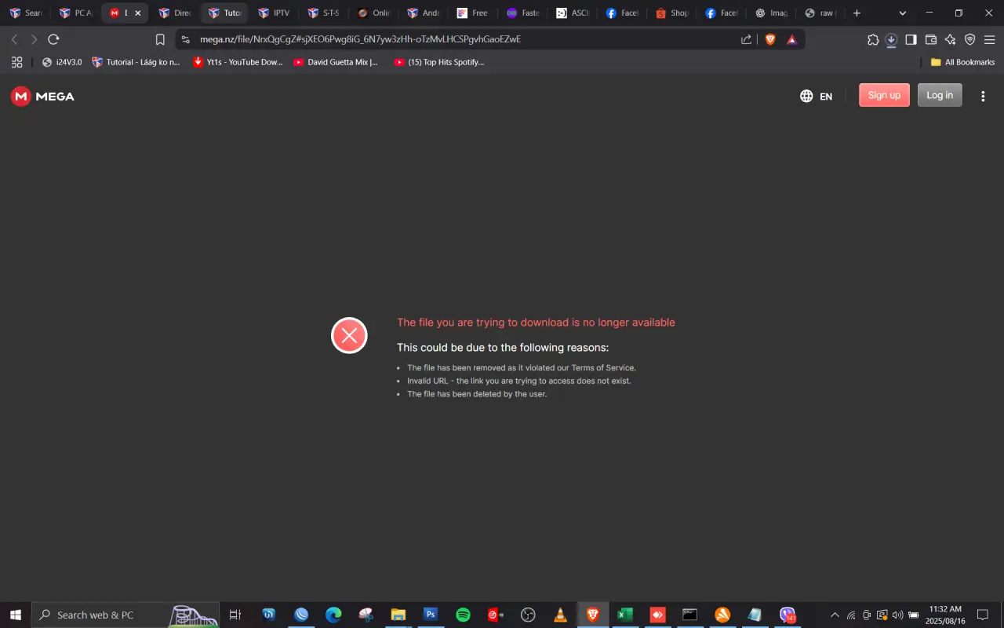1004x628 pixels.
Task: Open MEGA's three-dot more menu
Action: tap(983, 96)
